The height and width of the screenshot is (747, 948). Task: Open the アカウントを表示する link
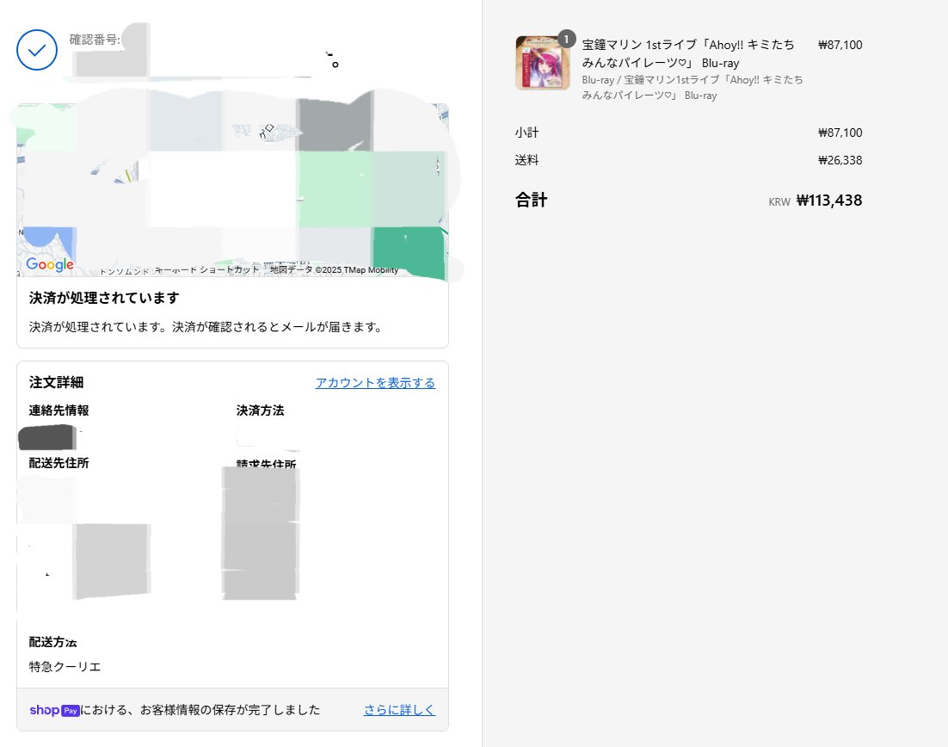pyautogui.click(x=375, y=383)
